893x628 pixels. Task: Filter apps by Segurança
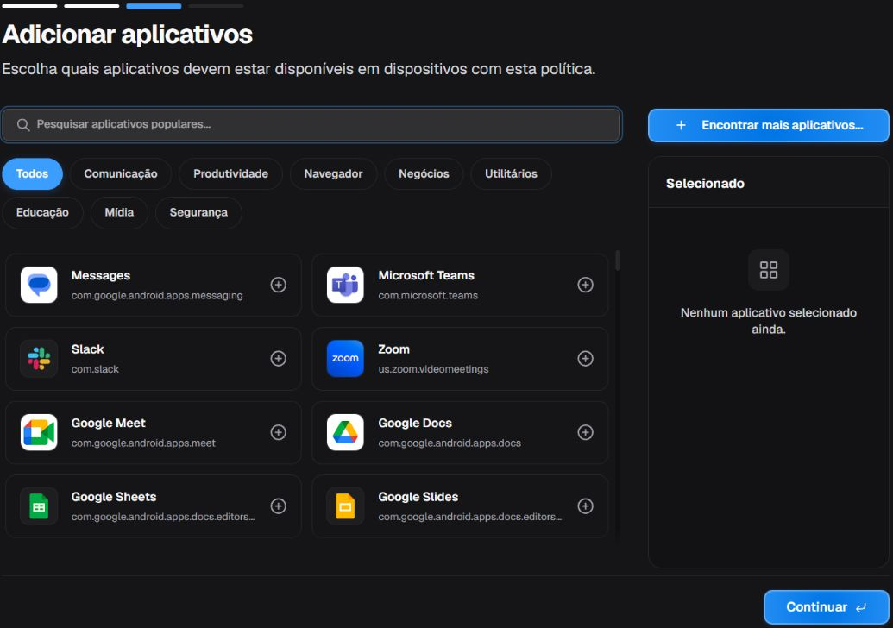[198, 212]
